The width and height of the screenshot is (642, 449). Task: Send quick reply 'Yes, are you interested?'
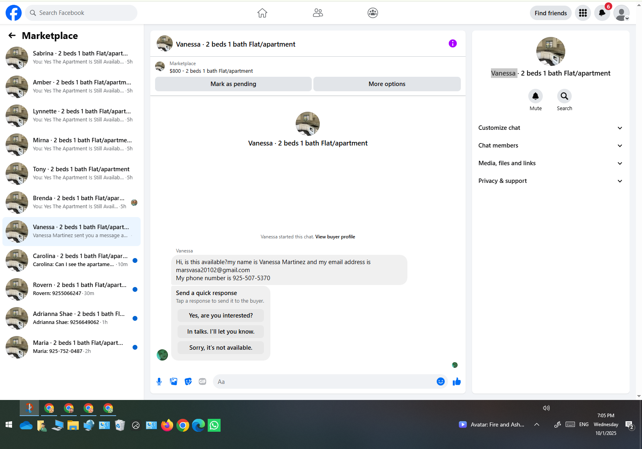click(x=221, y=316)
